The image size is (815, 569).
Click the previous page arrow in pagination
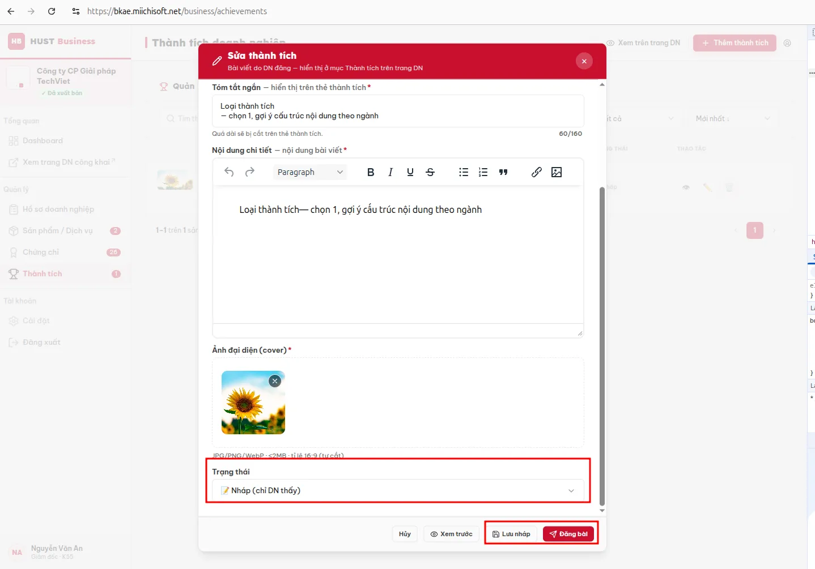click(x=736, y=230)
